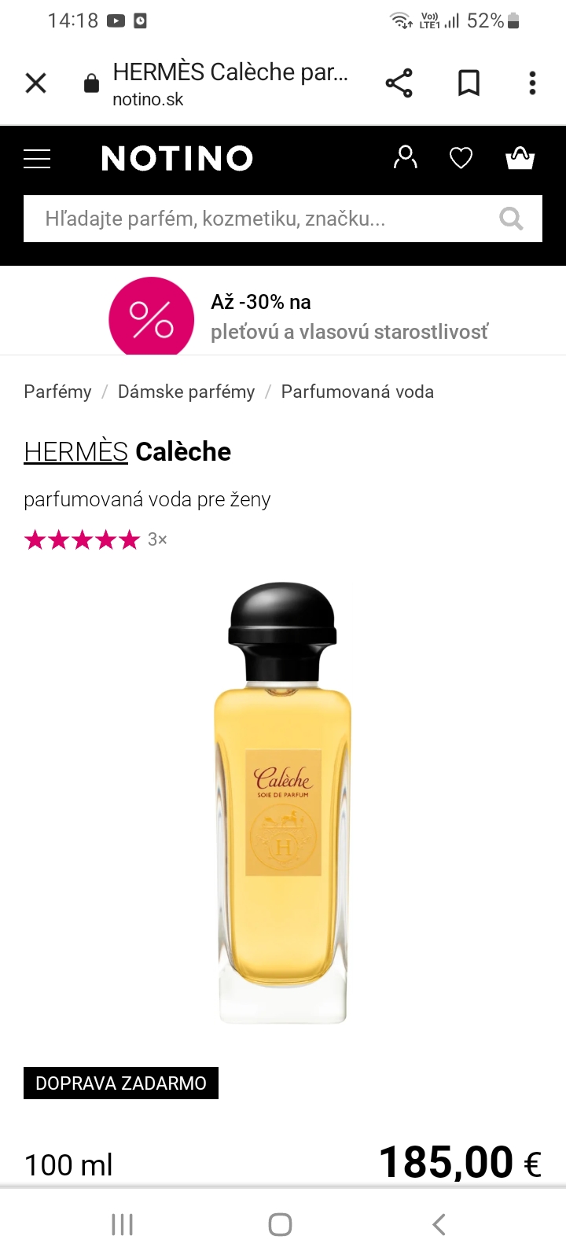Close the browser tab with X

(36, 83)
